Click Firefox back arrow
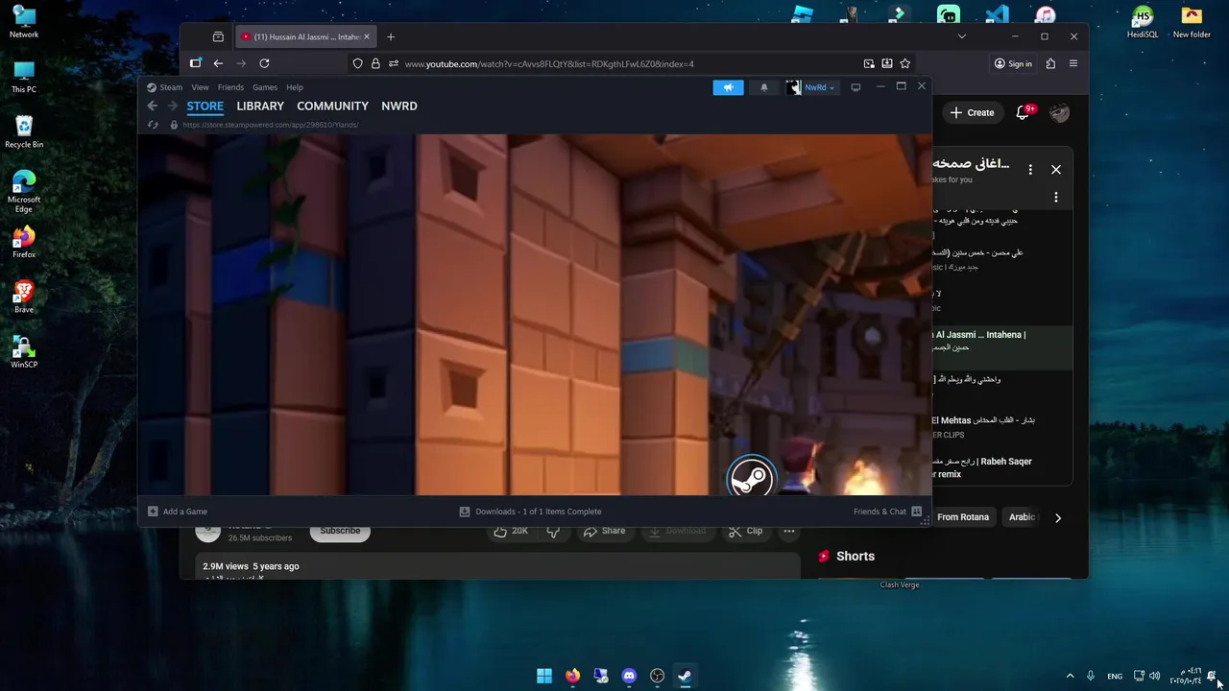Viewport: 1229px width, 691px height. pyautogui.click(x=218, y=63)
